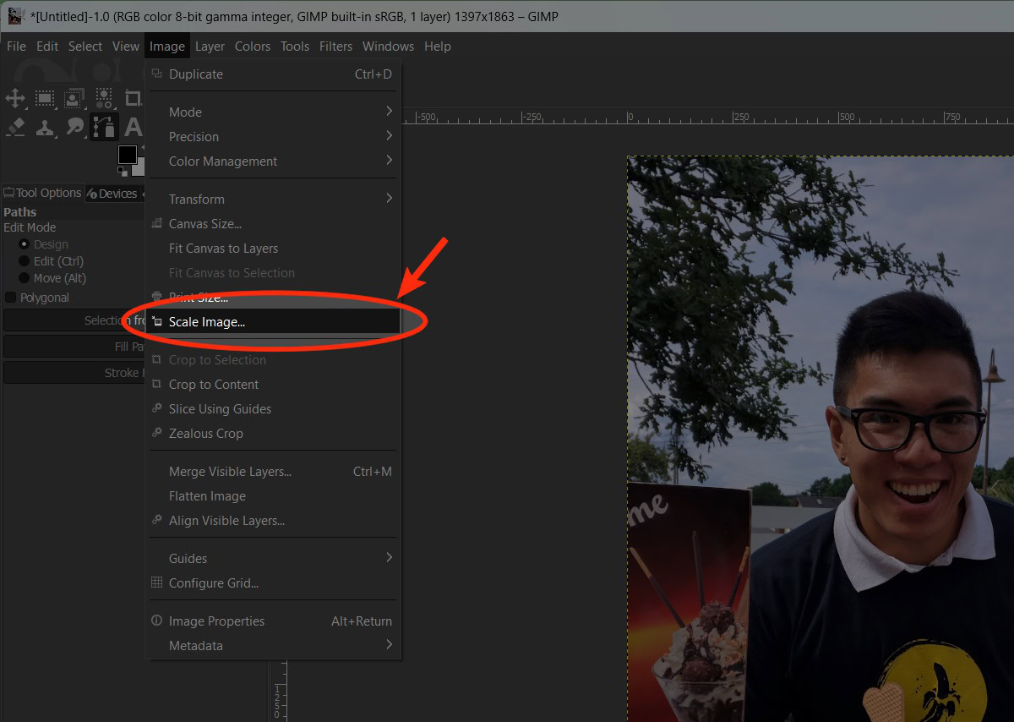1014x722 pixels.
Task: Open the foreground color swatch
Action: pyautogui.click(x=127, y=154)
